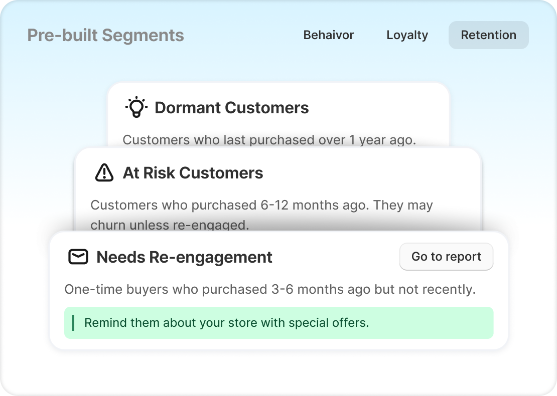Open the Loyalty tab
Viewport: 557px width, 396px height.
407,35
